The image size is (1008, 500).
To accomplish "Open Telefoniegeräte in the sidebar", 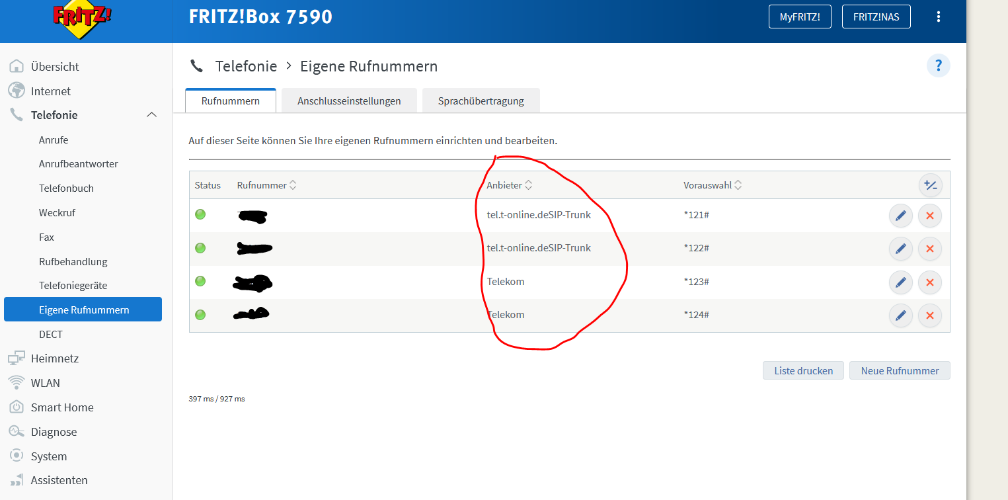I will pos(73,285).
